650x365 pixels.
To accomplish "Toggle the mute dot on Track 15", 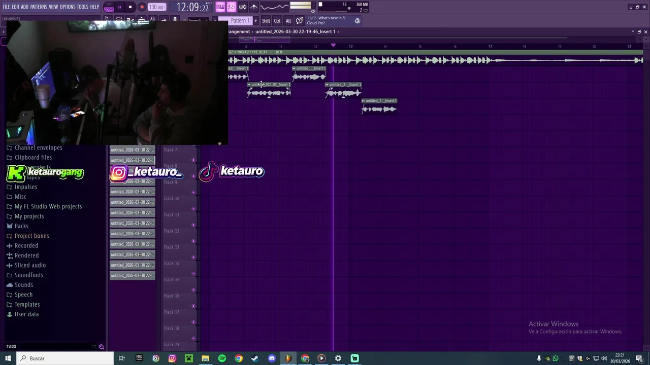I will coord(193,290).
